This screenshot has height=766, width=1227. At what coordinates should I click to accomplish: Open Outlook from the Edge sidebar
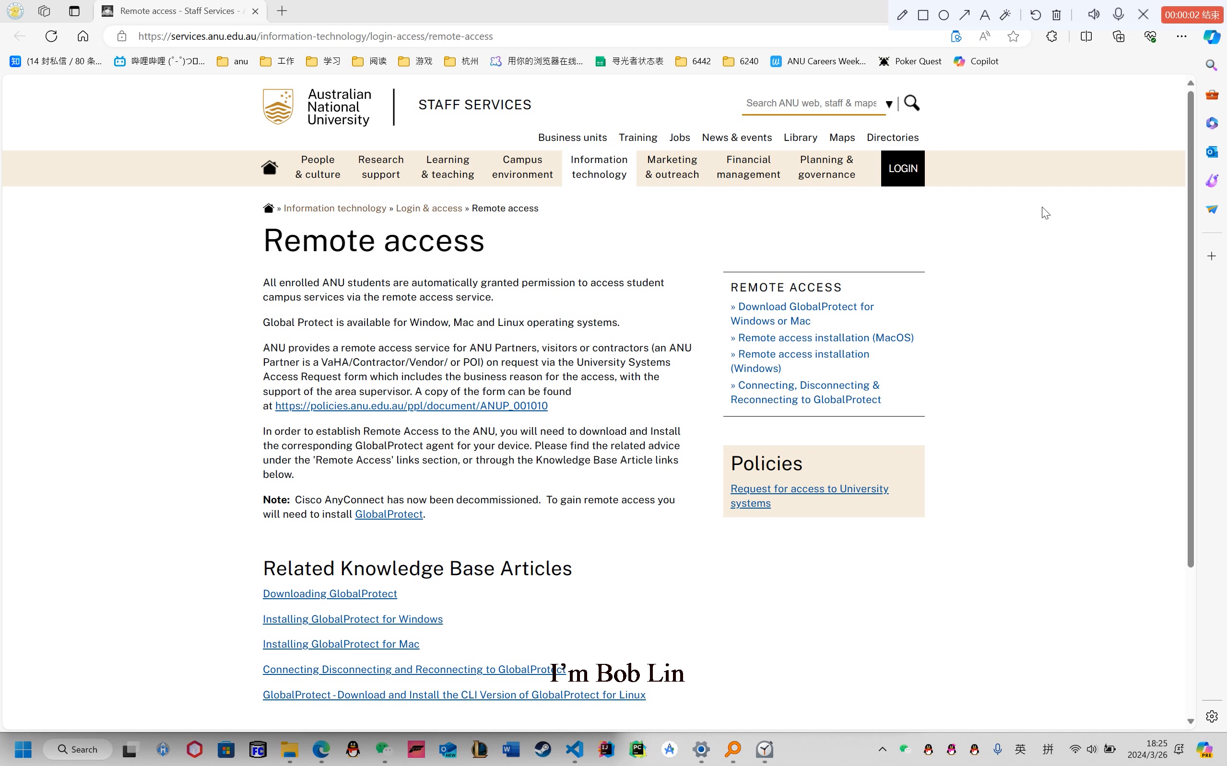(x=1212, y=151)
